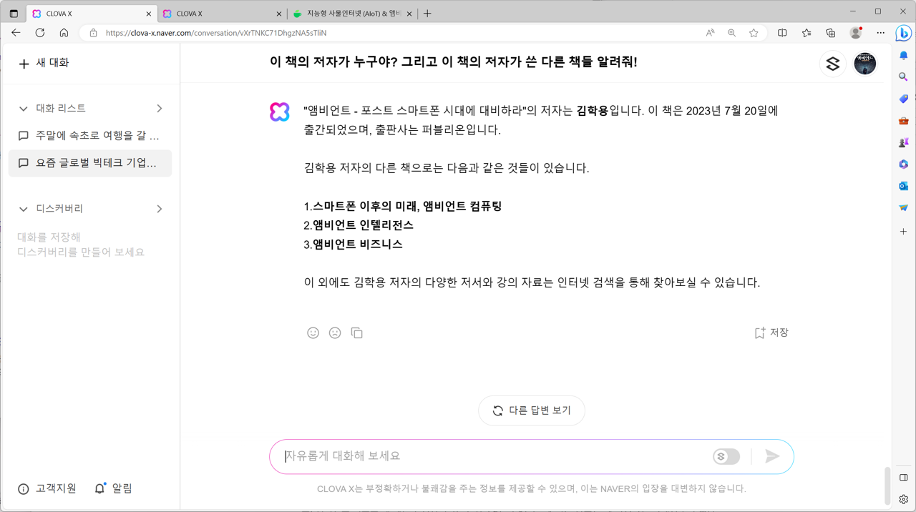Open 고객지원 at sidebar bottom
Image resolution: width=916 pixels, height=512 pixels.
tap(47, 488)
